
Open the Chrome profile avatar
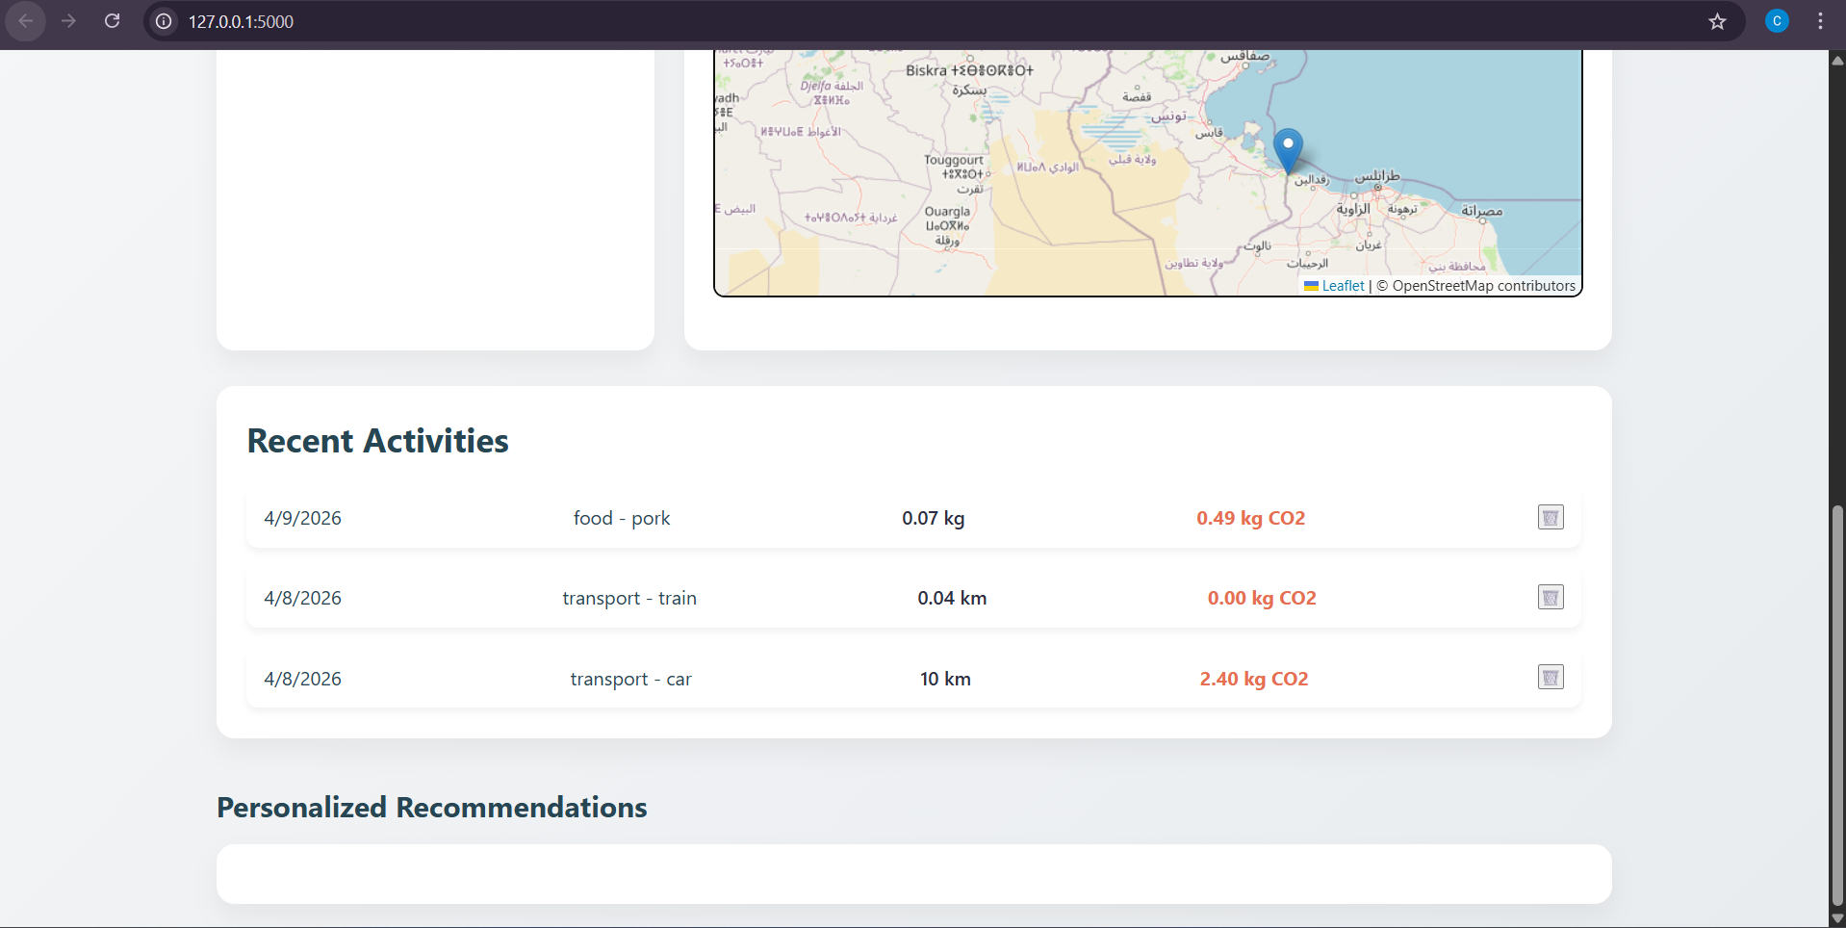click(x=1777, y=21)
